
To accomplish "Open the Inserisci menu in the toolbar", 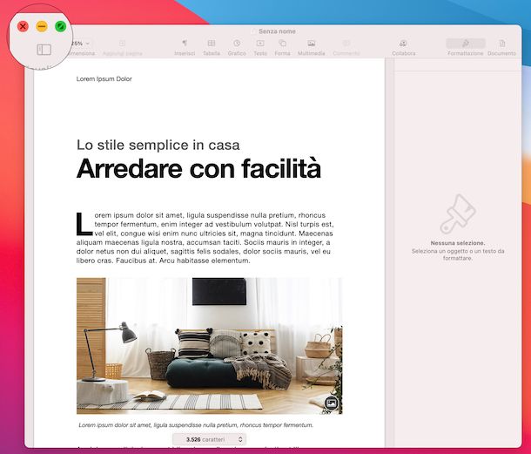I will [185, 47].
